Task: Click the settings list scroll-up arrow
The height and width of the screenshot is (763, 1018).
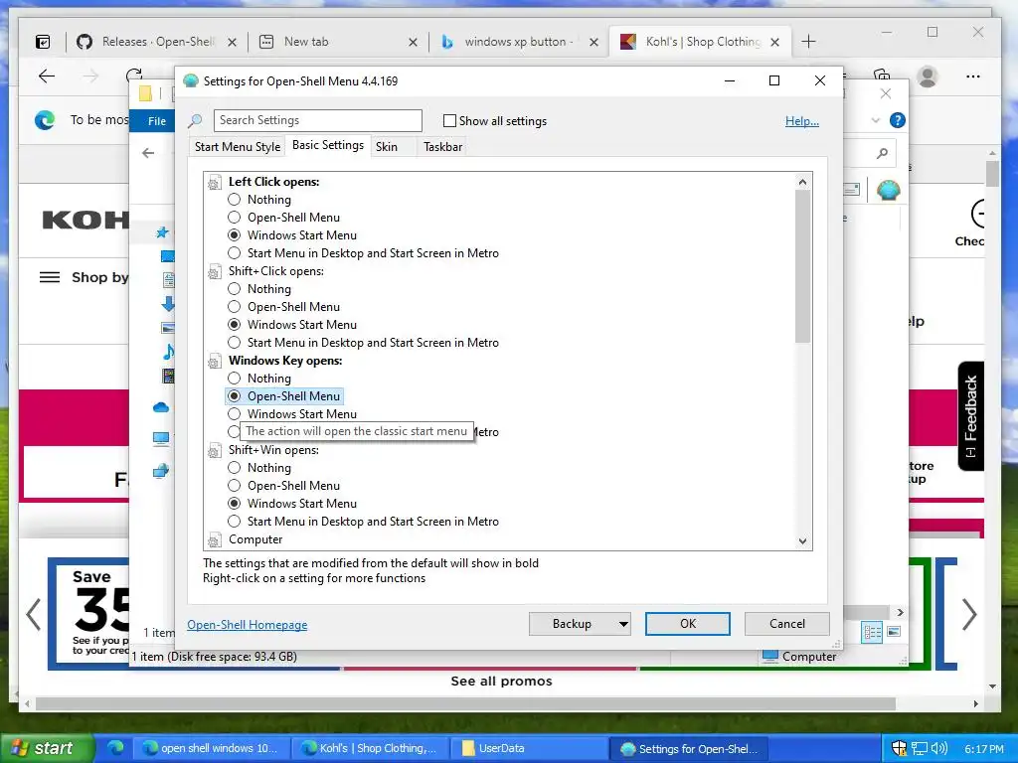Action: tap(803, 182)
